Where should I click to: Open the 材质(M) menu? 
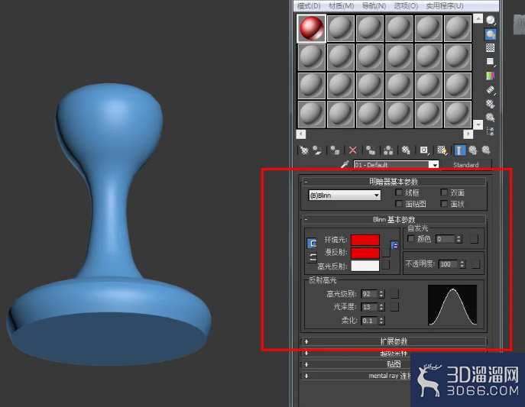[341, 6]
